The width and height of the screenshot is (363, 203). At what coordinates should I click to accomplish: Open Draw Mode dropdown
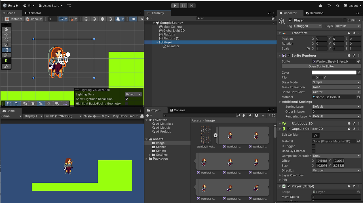pyautogui.click(x=336, y=82)
